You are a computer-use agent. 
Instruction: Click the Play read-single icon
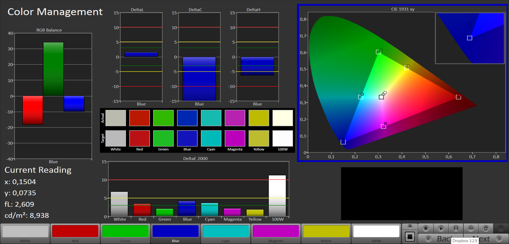pyautogui.click(x=441, y=228)
